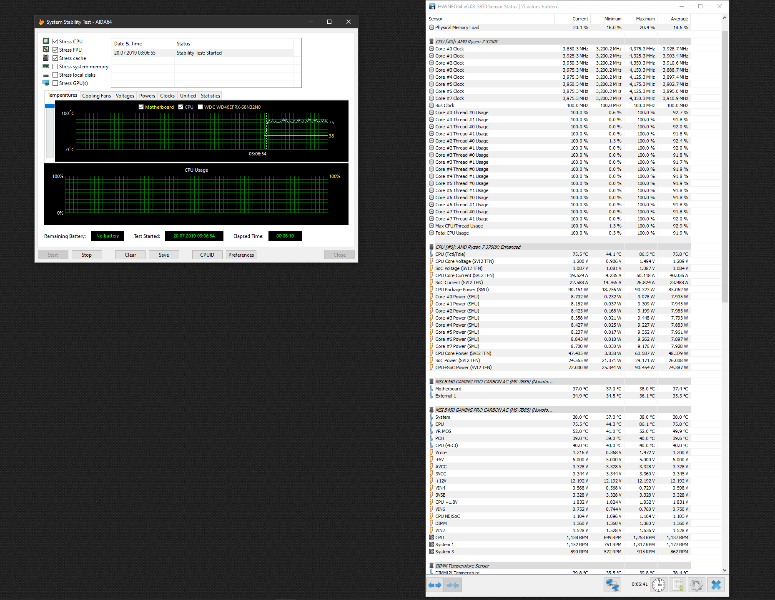The height and width of the screenshot is (600, 775).
Task: Show WDC WD40EFRX-68N32N0 temperature in graph
Action: 201,107
